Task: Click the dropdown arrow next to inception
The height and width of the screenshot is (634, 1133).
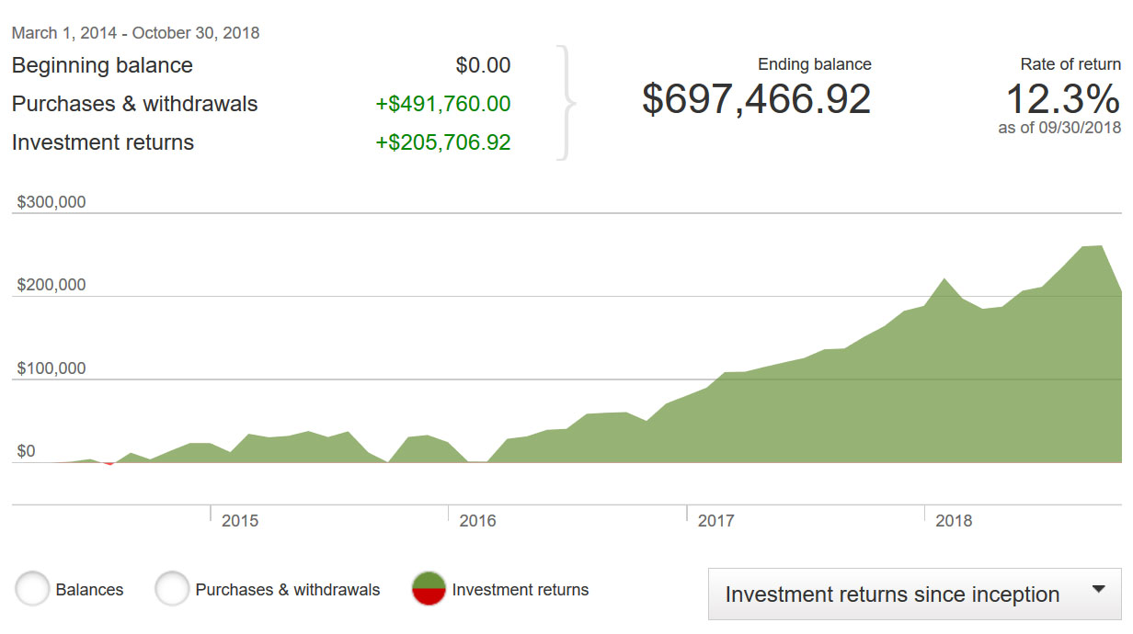Action: coord(1098,591)
